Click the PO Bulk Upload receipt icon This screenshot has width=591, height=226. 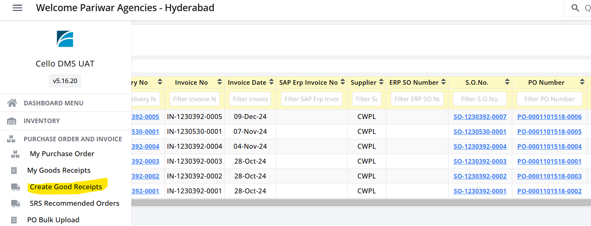coord(15,220)
